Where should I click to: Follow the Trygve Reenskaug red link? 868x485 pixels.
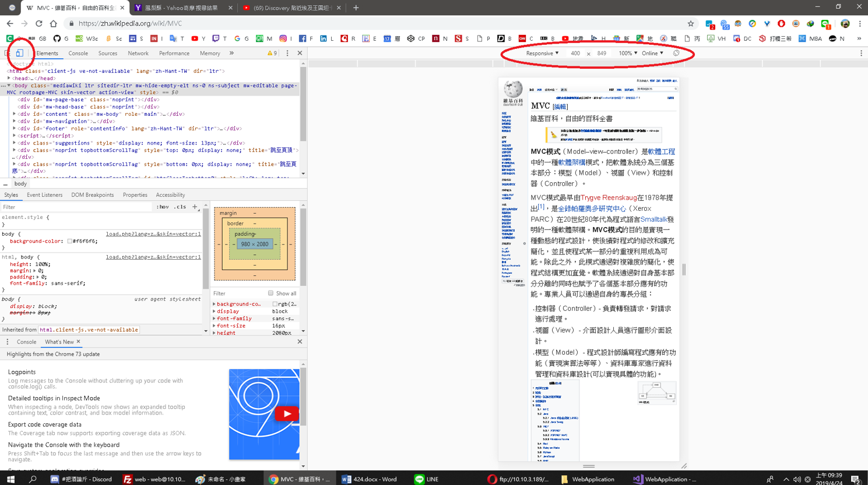(x=609, y=197)
